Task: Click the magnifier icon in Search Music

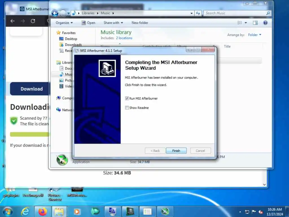Action: coord(268,13)
